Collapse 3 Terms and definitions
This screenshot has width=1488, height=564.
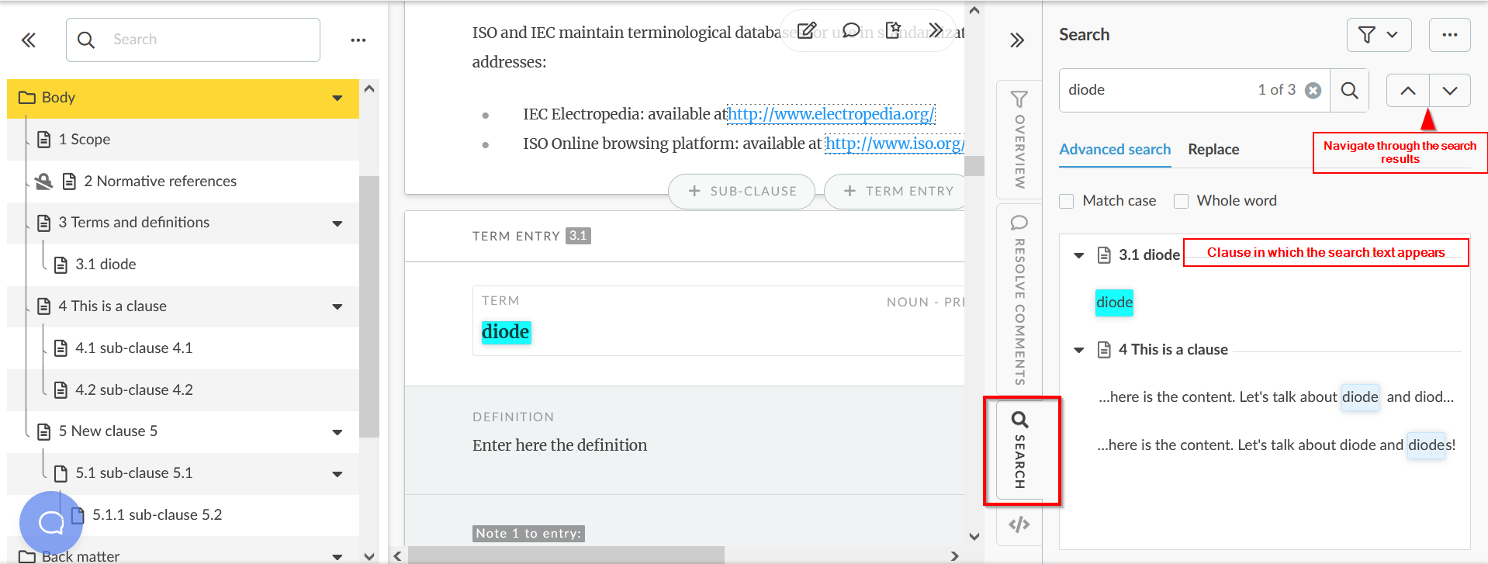point(337,223)
